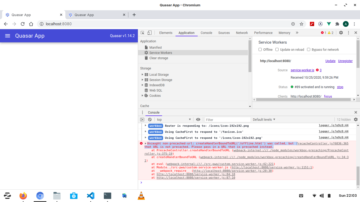Select the inspect element tool in DevTools

click(142, 33)
